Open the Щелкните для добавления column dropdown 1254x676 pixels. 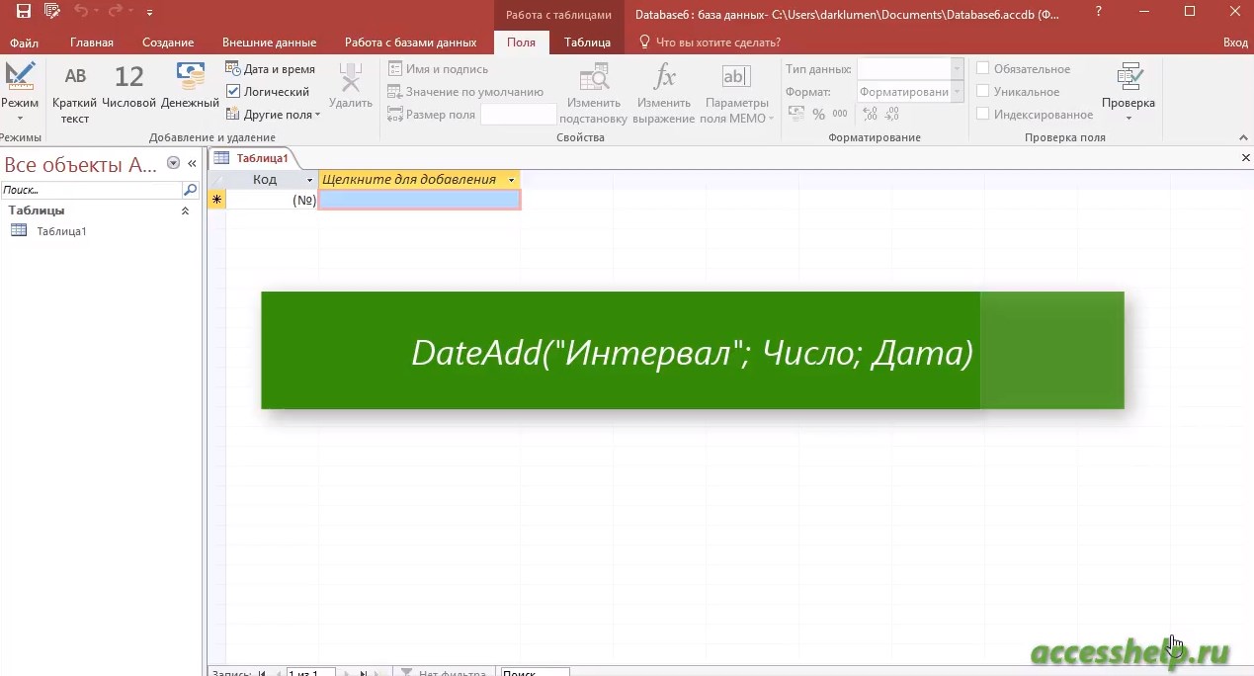pos(511,180)
